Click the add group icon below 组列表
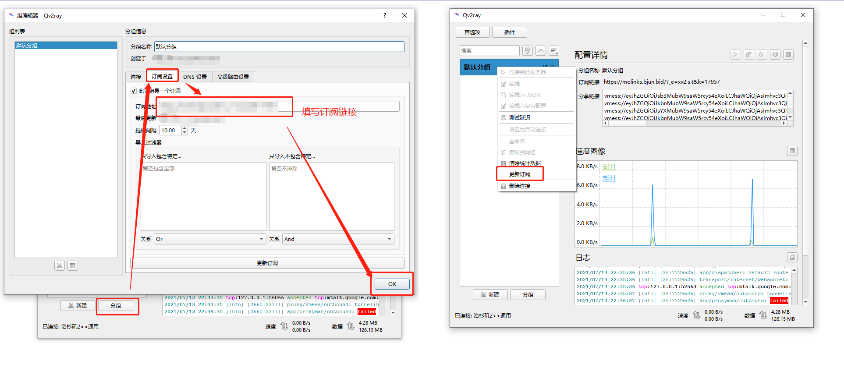Image resolution: width=844 pixels, height=382 pixels. click(60, 266)
